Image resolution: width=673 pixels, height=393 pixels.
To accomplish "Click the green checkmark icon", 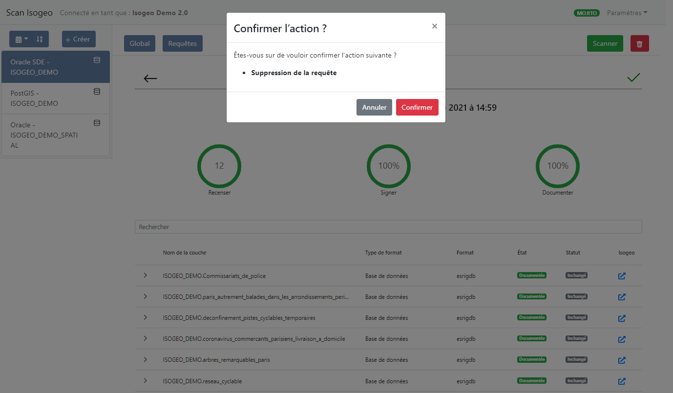I will (633, 77).
